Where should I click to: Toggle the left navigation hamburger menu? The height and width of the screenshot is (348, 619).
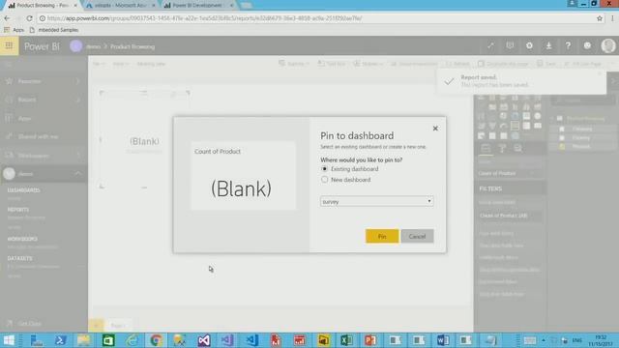9,64
